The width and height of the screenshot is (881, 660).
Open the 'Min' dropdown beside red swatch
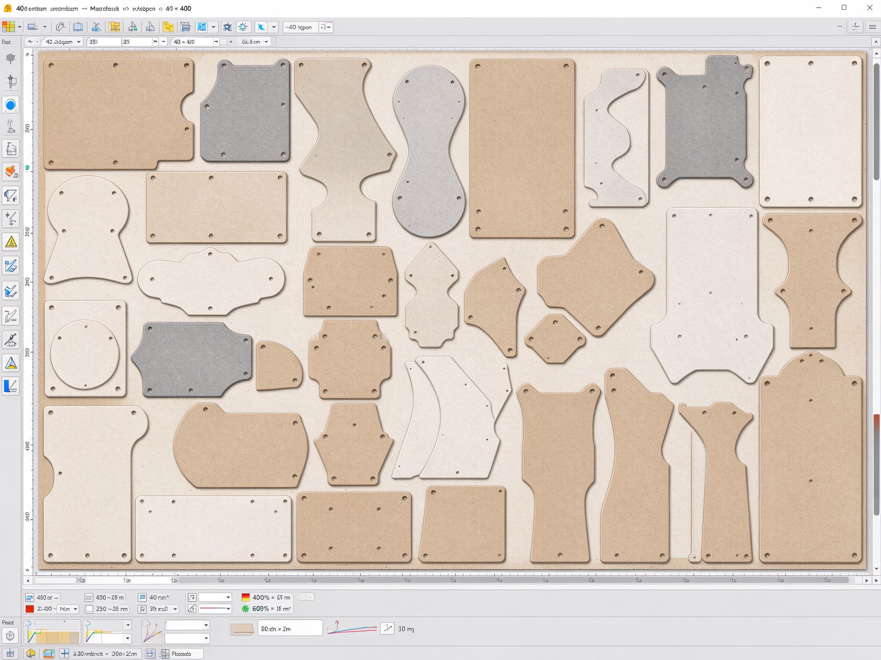point(68,609)
